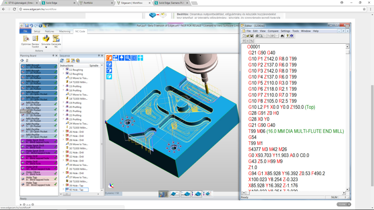Toggle the Mill Profile 1: 2D Pocket checkmark
This screenshot has width=374, height=210.
[x=56, y=104]
